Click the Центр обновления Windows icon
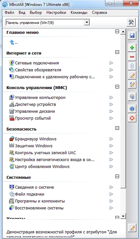This screenshot has height=239, width=140. click(12, 166)
